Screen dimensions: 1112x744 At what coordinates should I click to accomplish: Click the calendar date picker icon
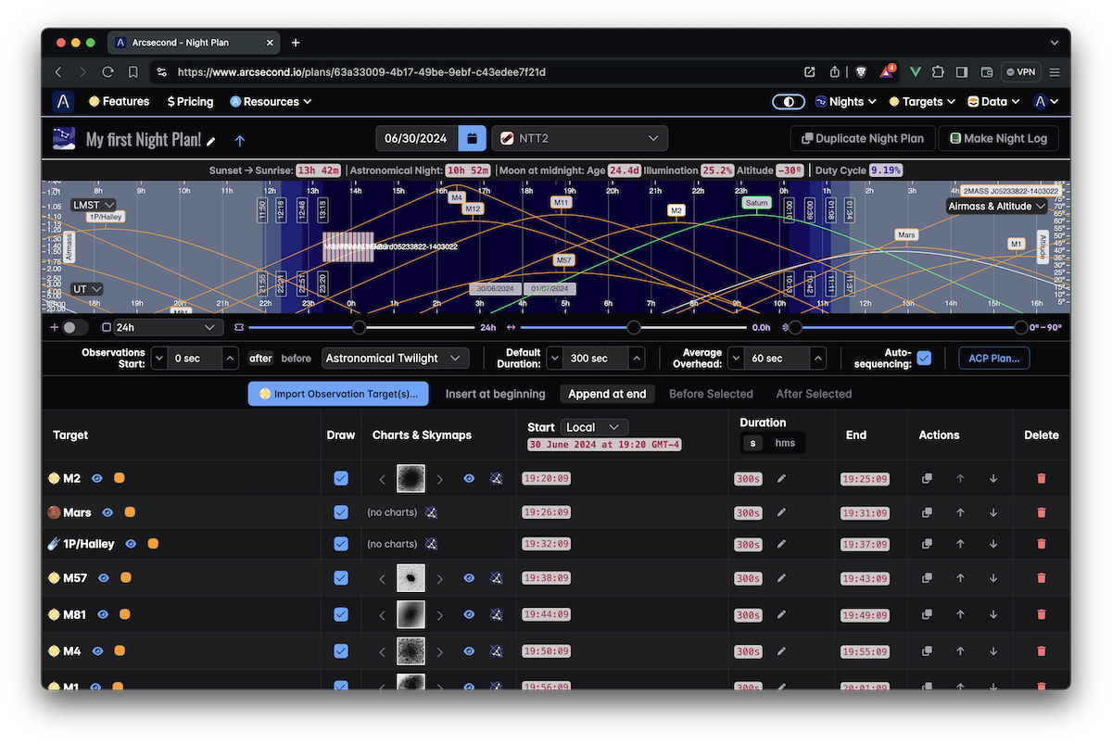click(x=472, y=138)
